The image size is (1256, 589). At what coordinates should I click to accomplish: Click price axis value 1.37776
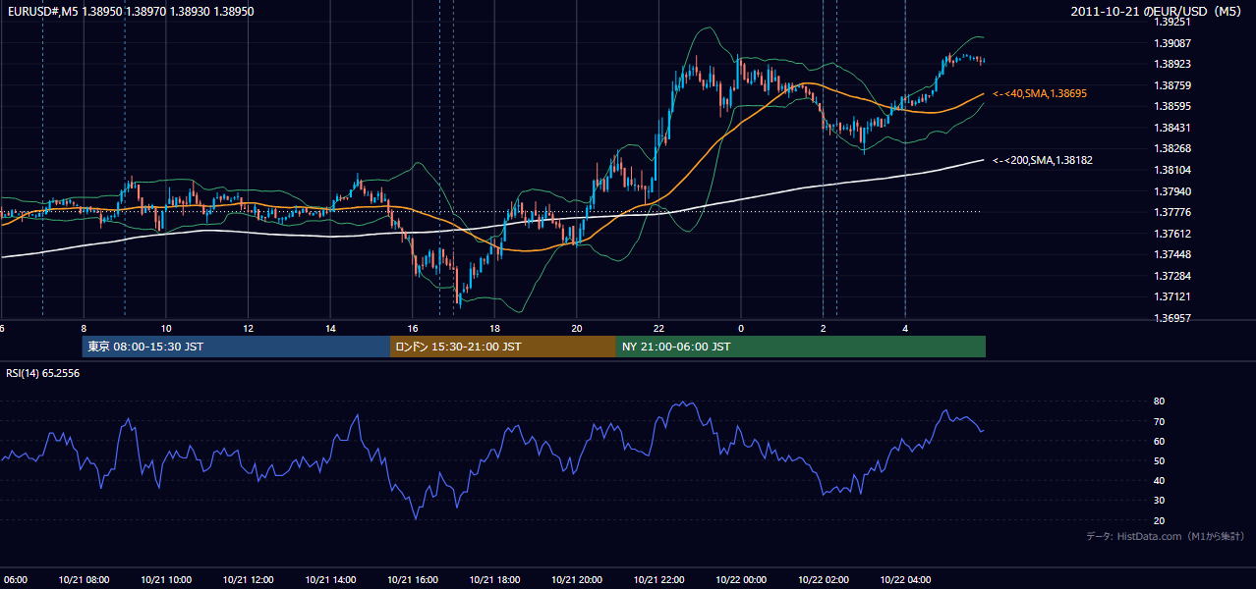1171,212
